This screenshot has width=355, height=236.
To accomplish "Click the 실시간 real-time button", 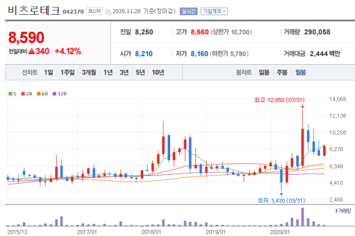I will [x=189, y=11].
